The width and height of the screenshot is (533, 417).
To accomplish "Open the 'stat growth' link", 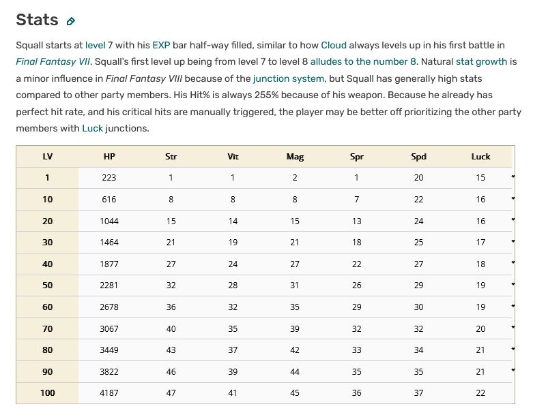I will (x=481, y=62).
